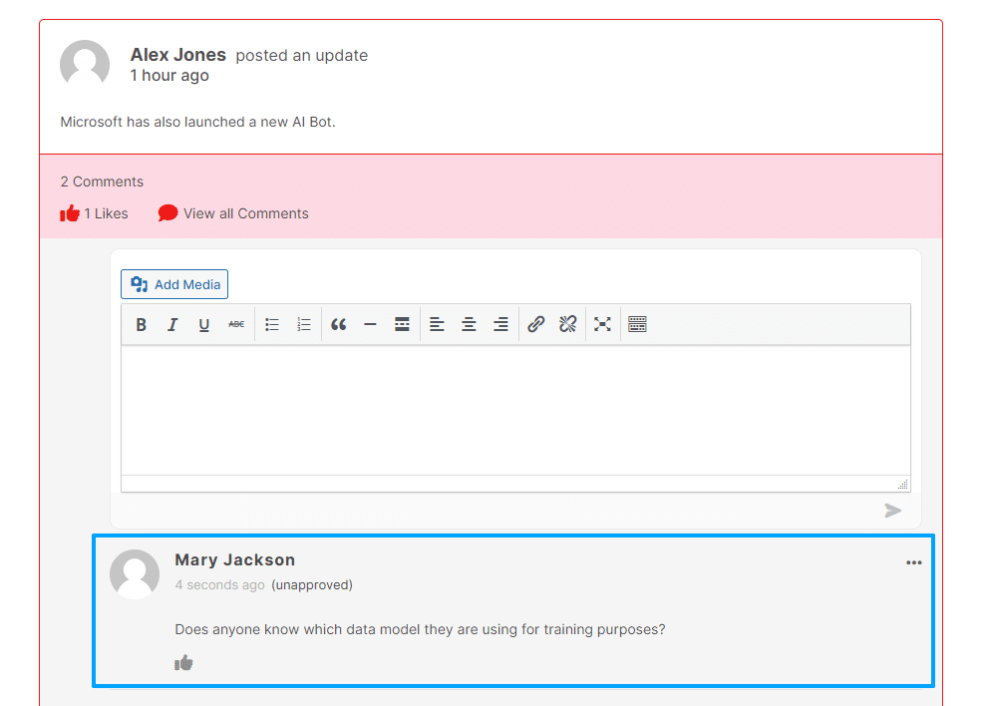Open distraction-free fullscreen mode

(602, 325)
